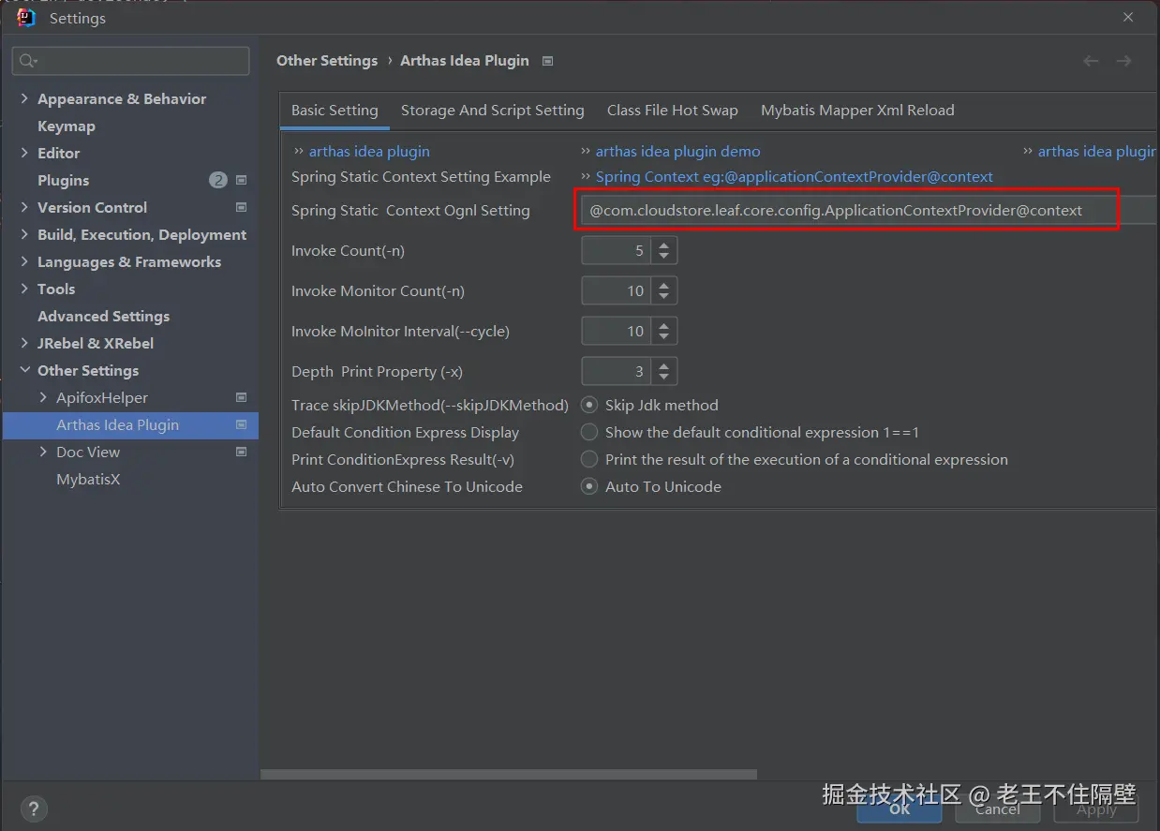Open help with question mark button
Screen dimensions: 1160x831
[x=33, y=809]
